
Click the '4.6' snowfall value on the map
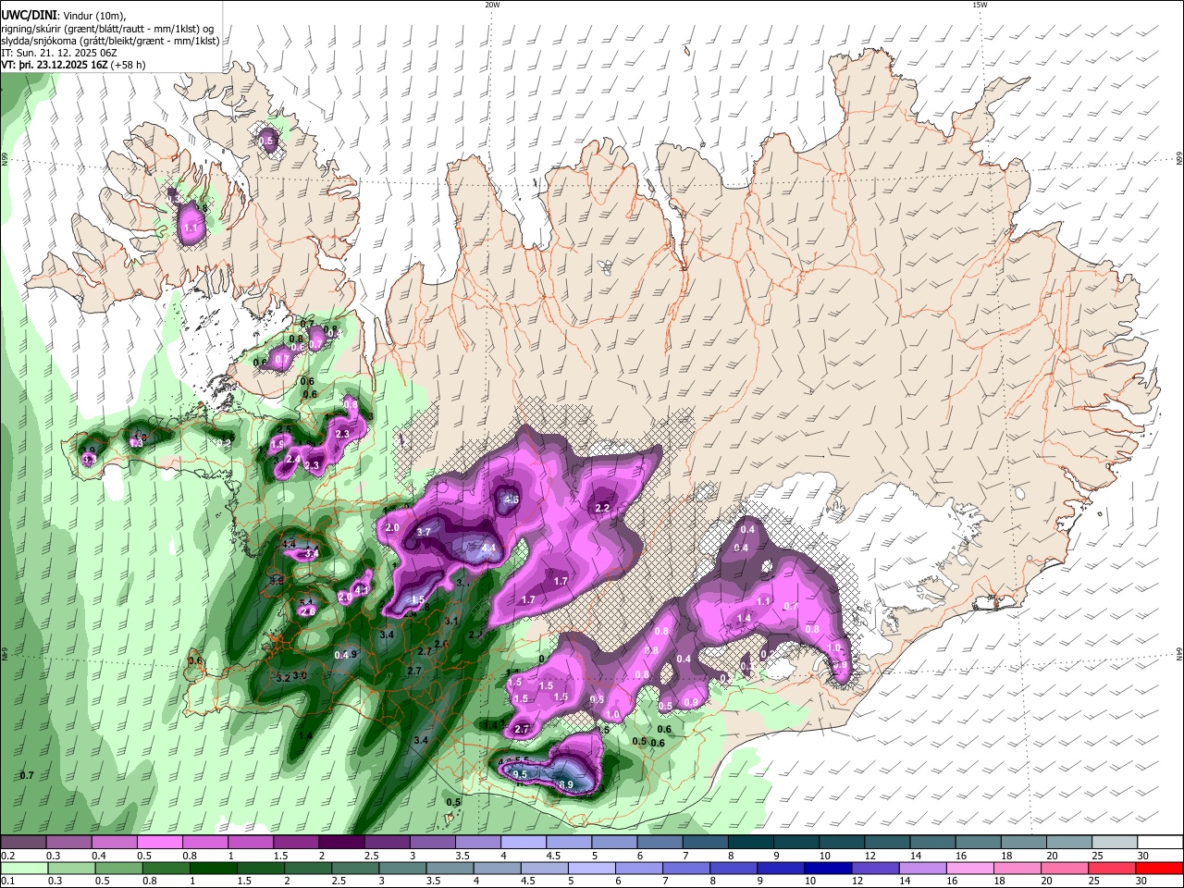pyautogui.click(x=512, y=500)
